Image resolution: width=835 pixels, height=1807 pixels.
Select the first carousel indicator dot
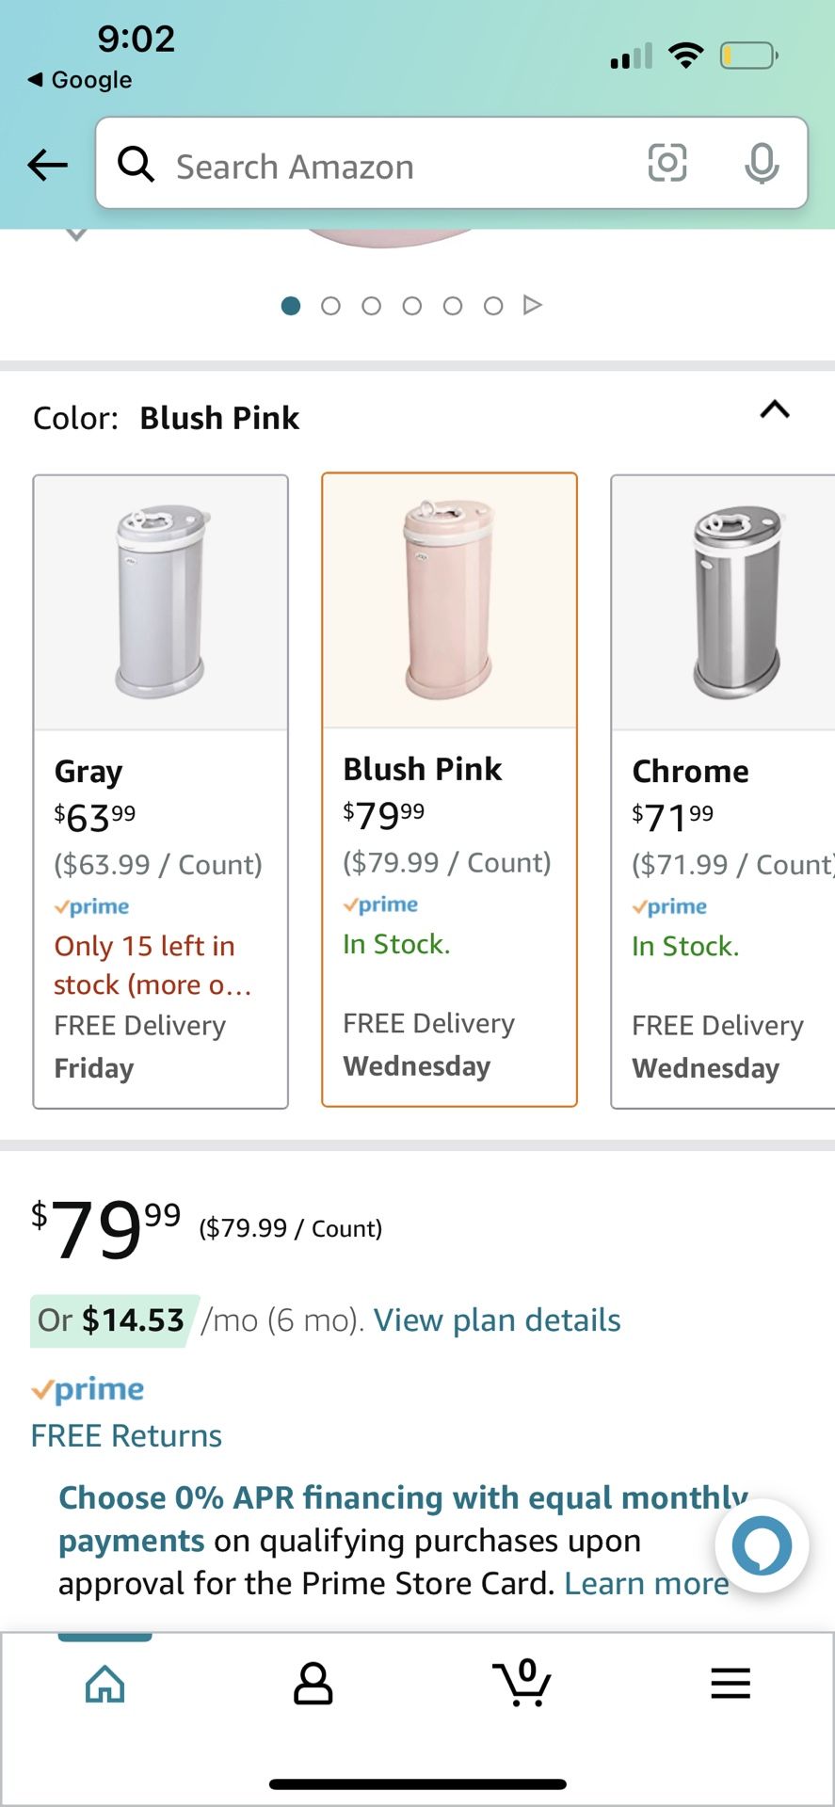pos(291,305)
